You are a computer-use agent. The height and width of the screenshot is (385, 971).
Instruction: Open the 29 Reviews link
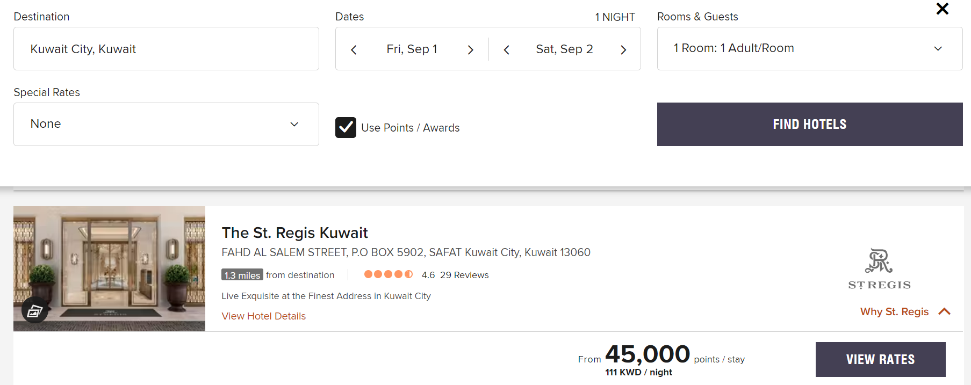[x=464, y=275]
